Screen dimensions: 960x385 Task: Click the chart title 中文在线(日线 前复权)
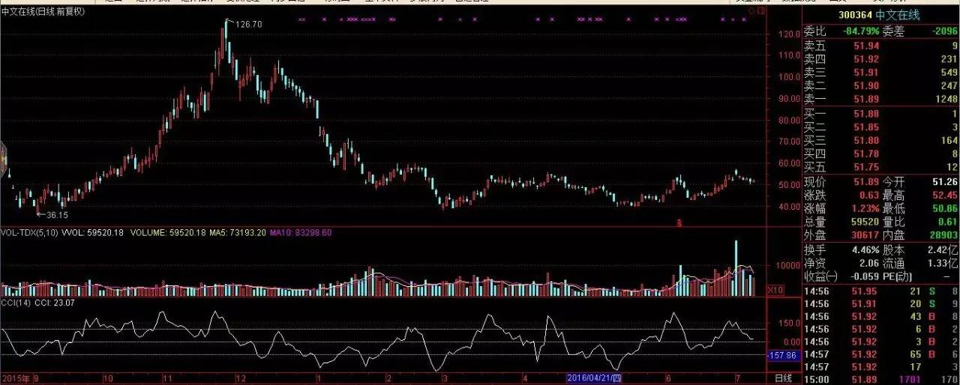(x=43, y=11)
